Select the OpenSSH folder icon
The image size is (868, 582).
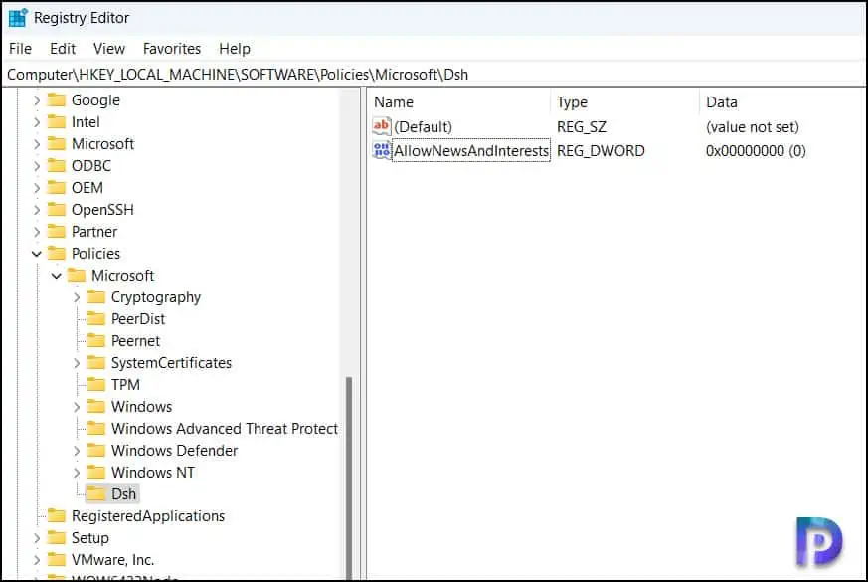57,209
